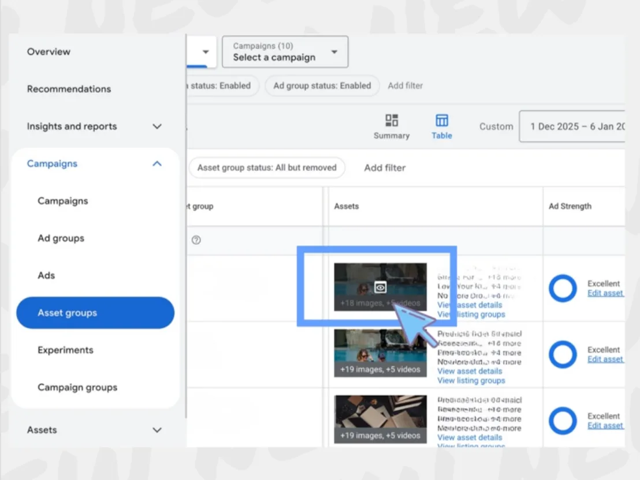Navigate to the Ads page
Viewport: 640px width, 480px height.
pyautogui.click(x=46, y=275)
